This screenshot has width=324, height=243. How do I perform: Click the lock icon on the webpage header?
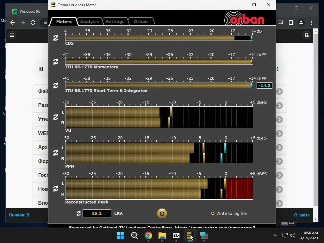(x=306, y=35)
